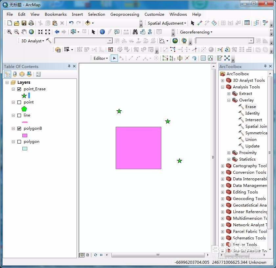Open Table Of Contents options icon

[x=38, y=74]
